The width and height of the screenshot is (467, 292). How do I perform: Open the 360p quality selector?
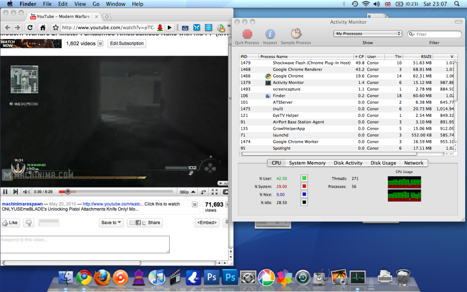(187, 192)
